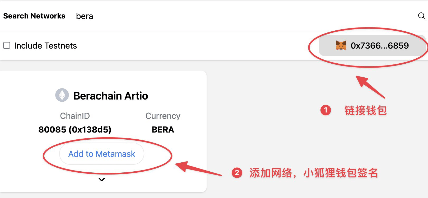Click the ChainID column label
The width and height of the screenshot is (428, 198).
coord(75,116)
